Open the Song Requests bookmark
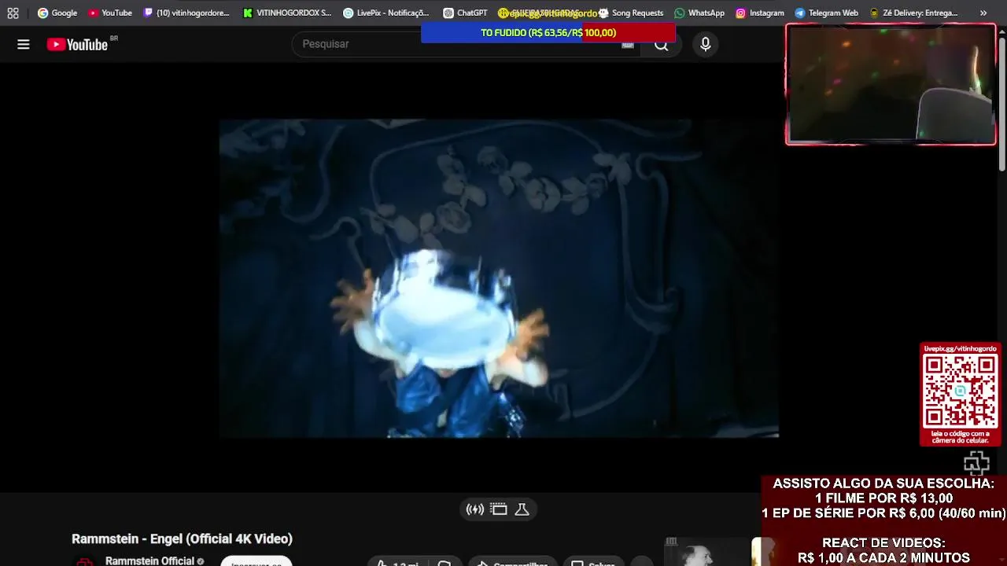Image resolution: width=1007 pixels, height=566 pixels. coord(631,13)
